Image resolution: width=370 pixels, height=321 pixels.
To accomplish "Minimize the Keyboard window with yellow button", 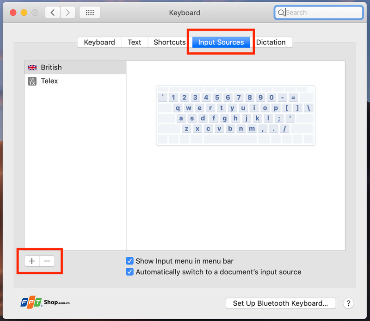I will coord(24,12).
